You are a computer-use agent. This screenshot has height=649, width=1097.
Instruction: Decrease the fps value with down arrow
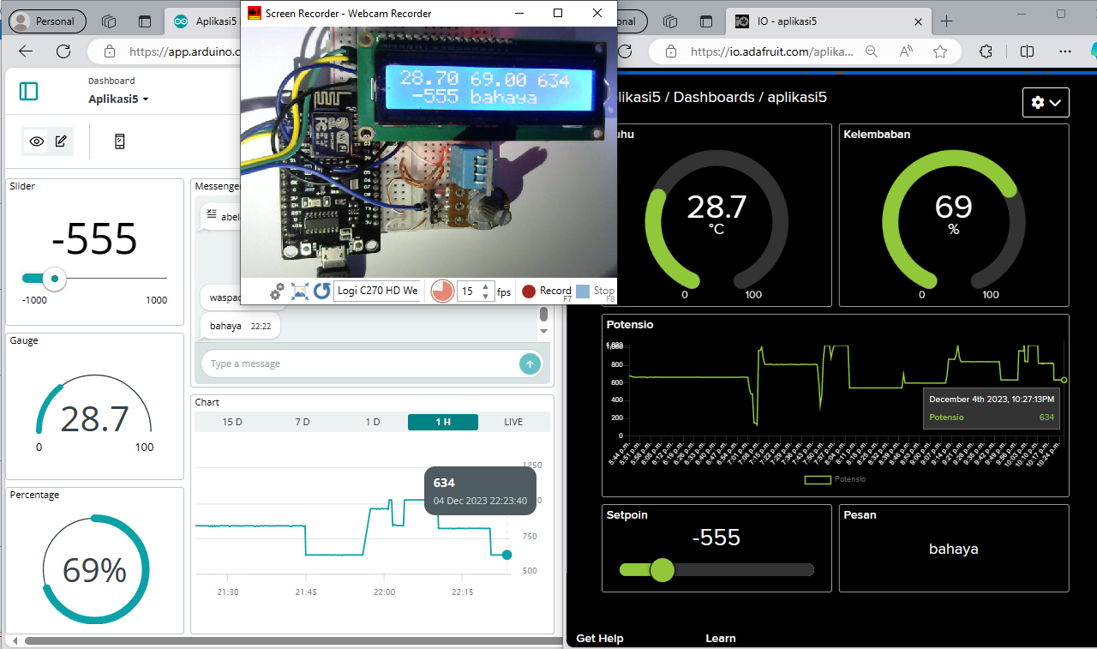pyautogui.click(x=486, y=296)
